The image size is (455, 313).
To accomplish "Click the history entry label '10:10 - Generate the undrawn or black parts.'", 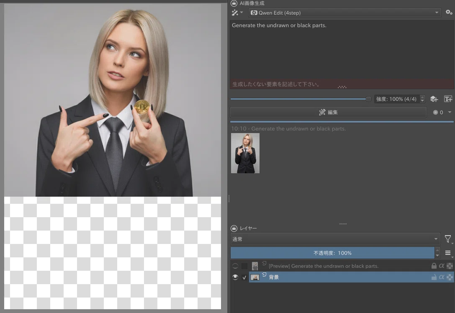I will (288, 128).
